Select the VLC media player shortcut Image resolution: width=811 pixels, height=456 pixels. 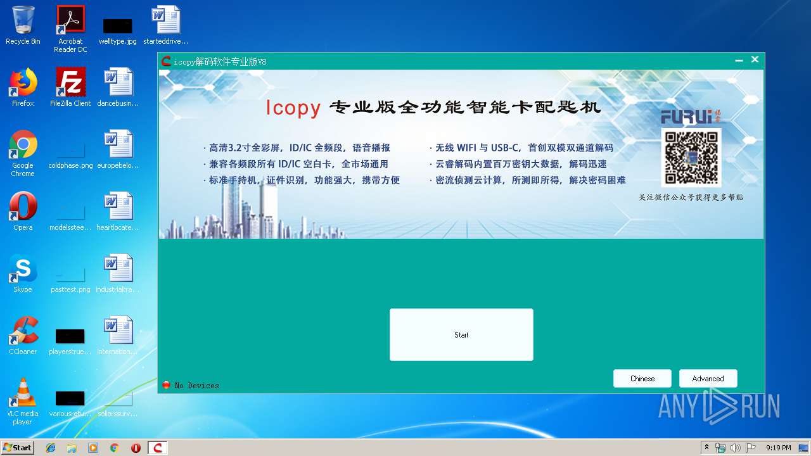click(23, 402)
